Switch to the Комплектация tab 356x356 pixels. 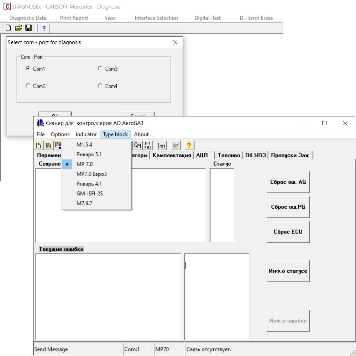172,155
